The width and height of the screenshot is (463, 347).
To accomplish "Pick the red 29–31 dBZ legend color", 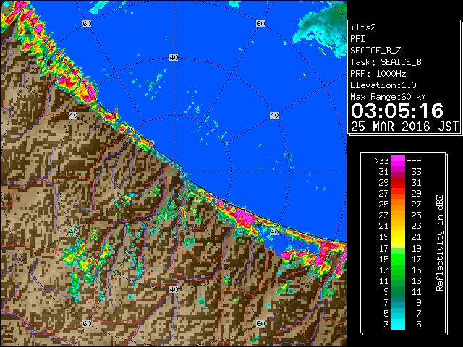I will 398,183.
